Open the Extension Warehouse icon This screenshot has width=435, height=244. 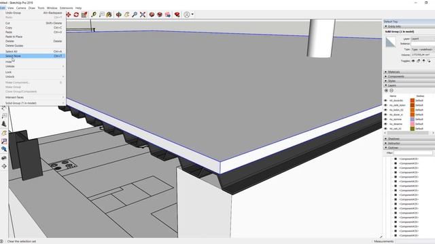160,15
